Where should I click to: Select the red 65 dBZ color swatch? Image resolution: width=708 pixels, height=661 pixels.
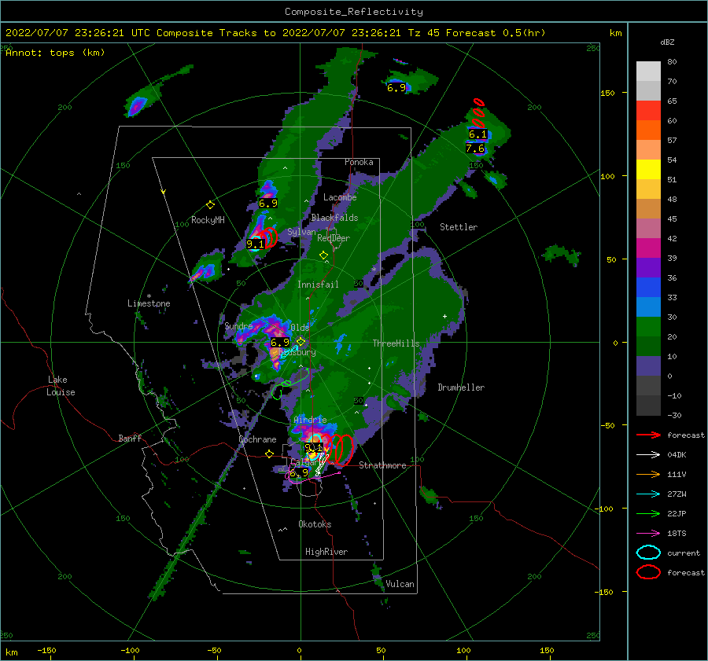pos(648,111)
